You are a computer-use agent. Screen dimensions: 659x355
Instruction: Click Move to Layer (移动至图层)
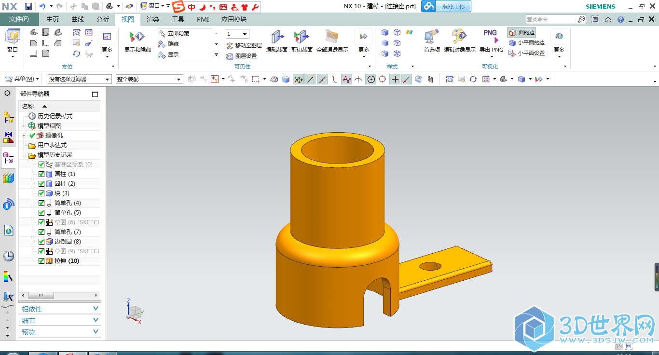pyautogui.click(x=244, y=45)
